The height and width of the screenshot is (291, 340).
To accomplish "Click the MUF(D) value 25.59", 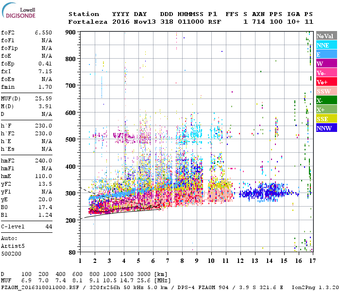I will coord(44,98).
